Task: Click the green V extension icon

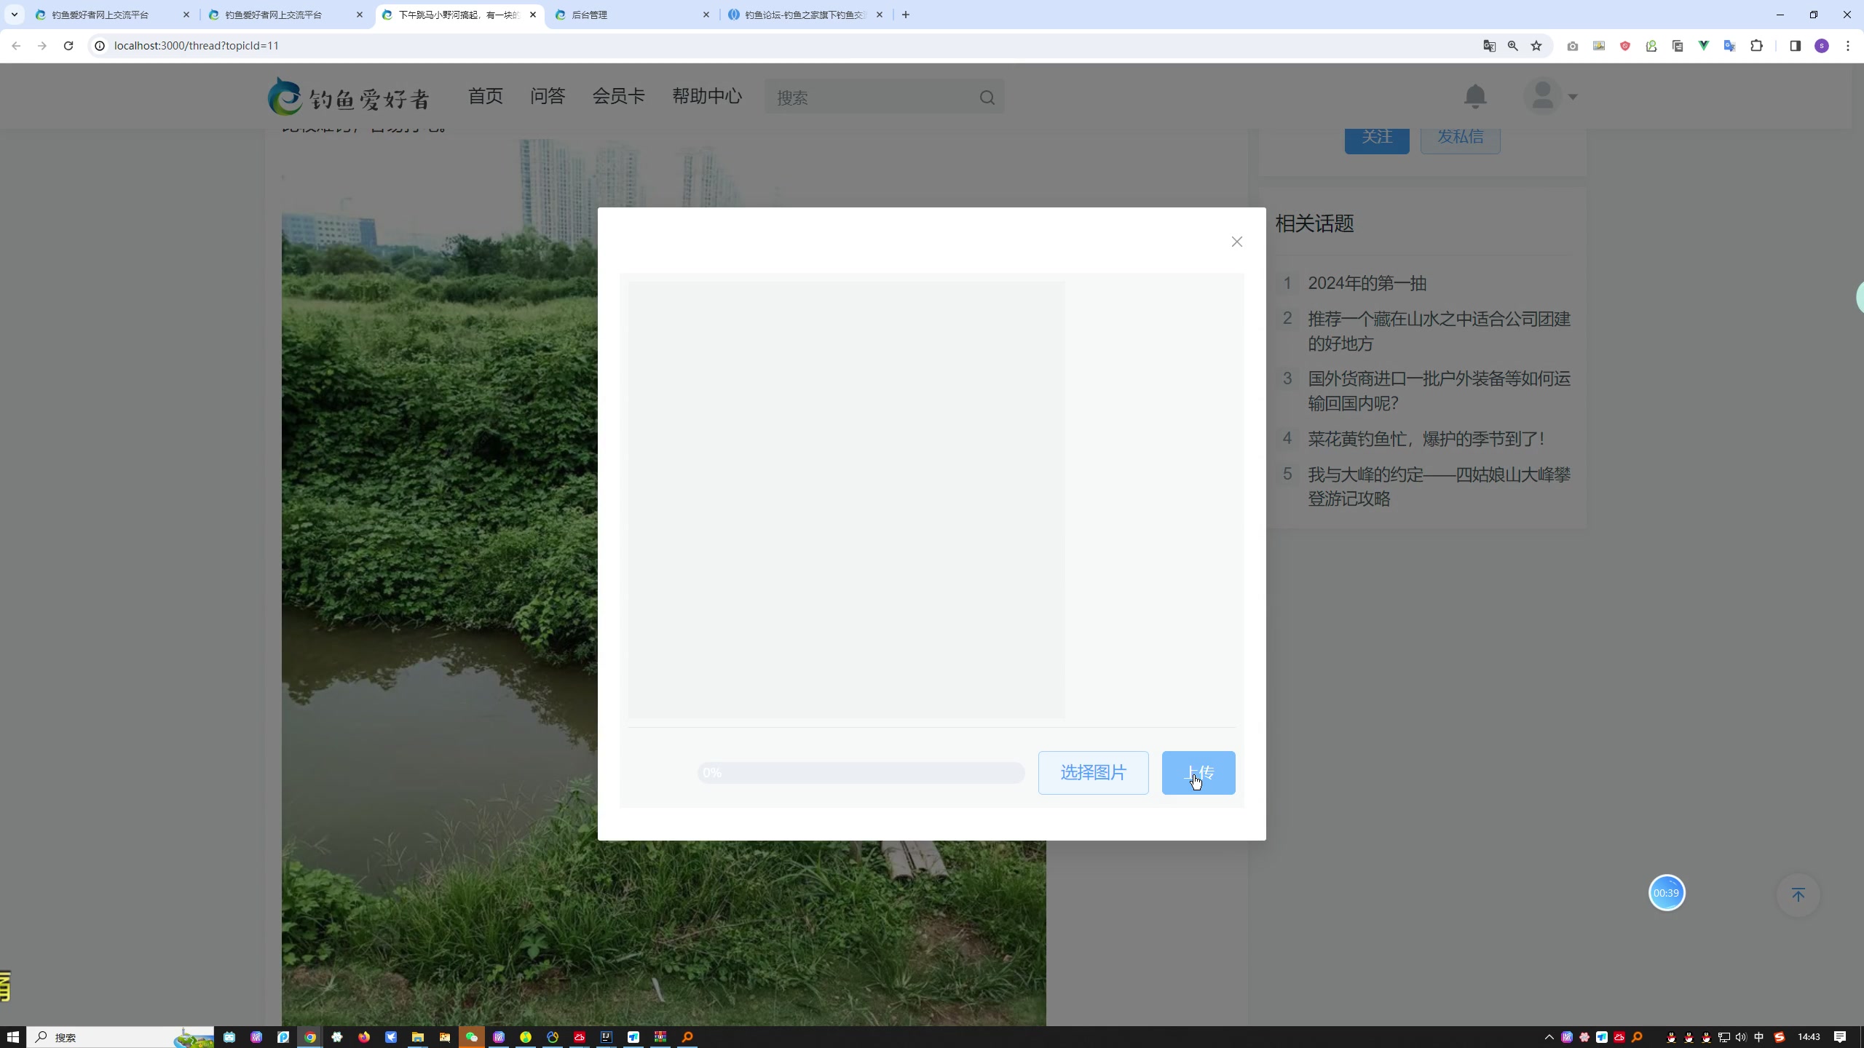Action: click(x=1703, y=46)
